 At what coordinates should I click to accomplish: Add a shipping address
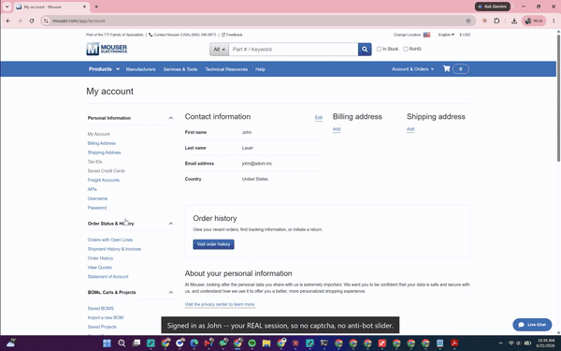[x=410, y=129]
